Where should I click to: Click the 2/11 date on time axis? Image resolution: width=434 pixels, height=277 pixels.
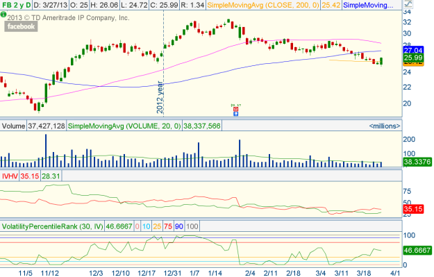coord(271,273)
